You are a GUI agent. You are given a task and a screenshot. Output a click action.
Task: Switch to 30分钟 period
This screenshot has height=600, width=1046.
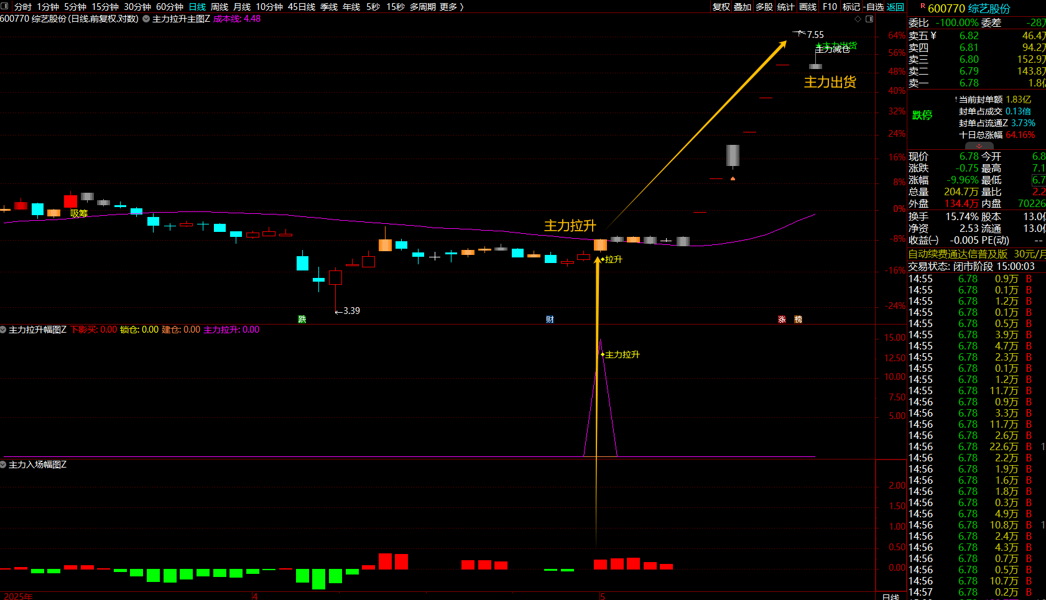tap(137, 7)
